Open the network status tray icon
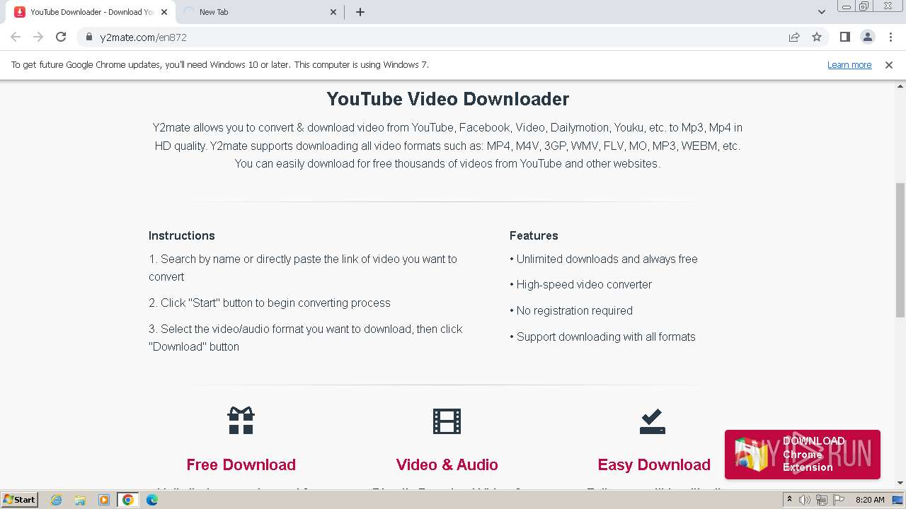The image size is (906, 509). (821, 500)
